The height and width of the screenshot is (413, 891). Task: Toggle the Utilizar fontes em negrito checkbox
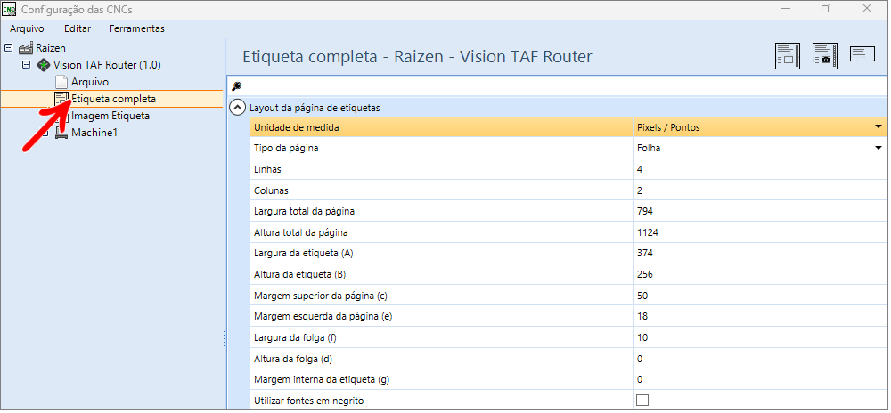click(x=642, y=401)
